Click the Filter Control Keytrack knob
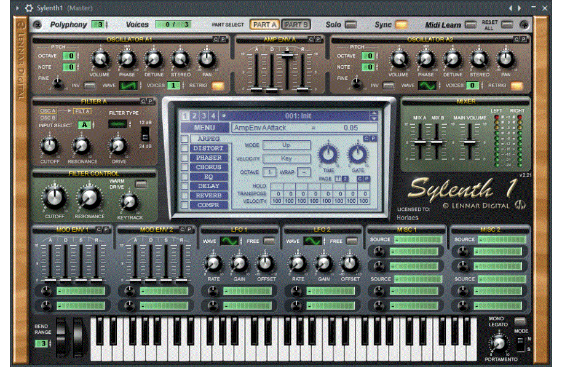 pos(129,201)
